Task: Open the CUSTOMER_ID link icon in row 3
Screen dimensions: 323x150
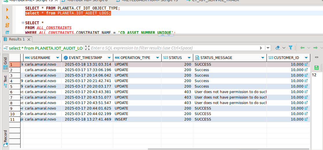Action: click(x=306, y=75)
